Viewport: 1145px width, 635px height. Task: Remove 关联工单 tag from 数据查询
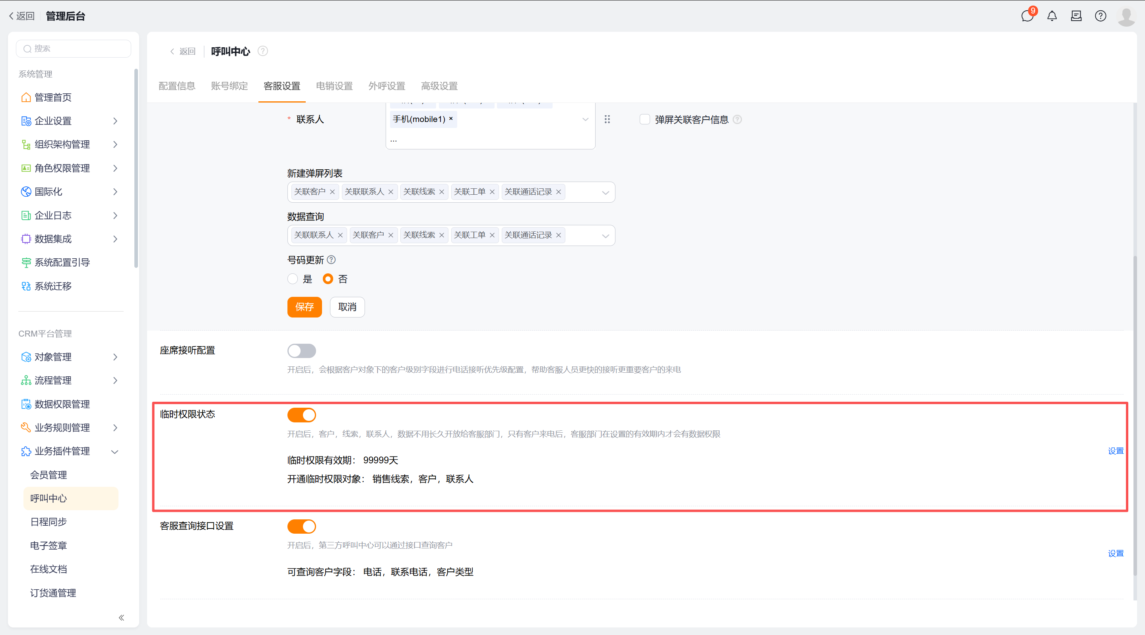click(x=492, y=235)
